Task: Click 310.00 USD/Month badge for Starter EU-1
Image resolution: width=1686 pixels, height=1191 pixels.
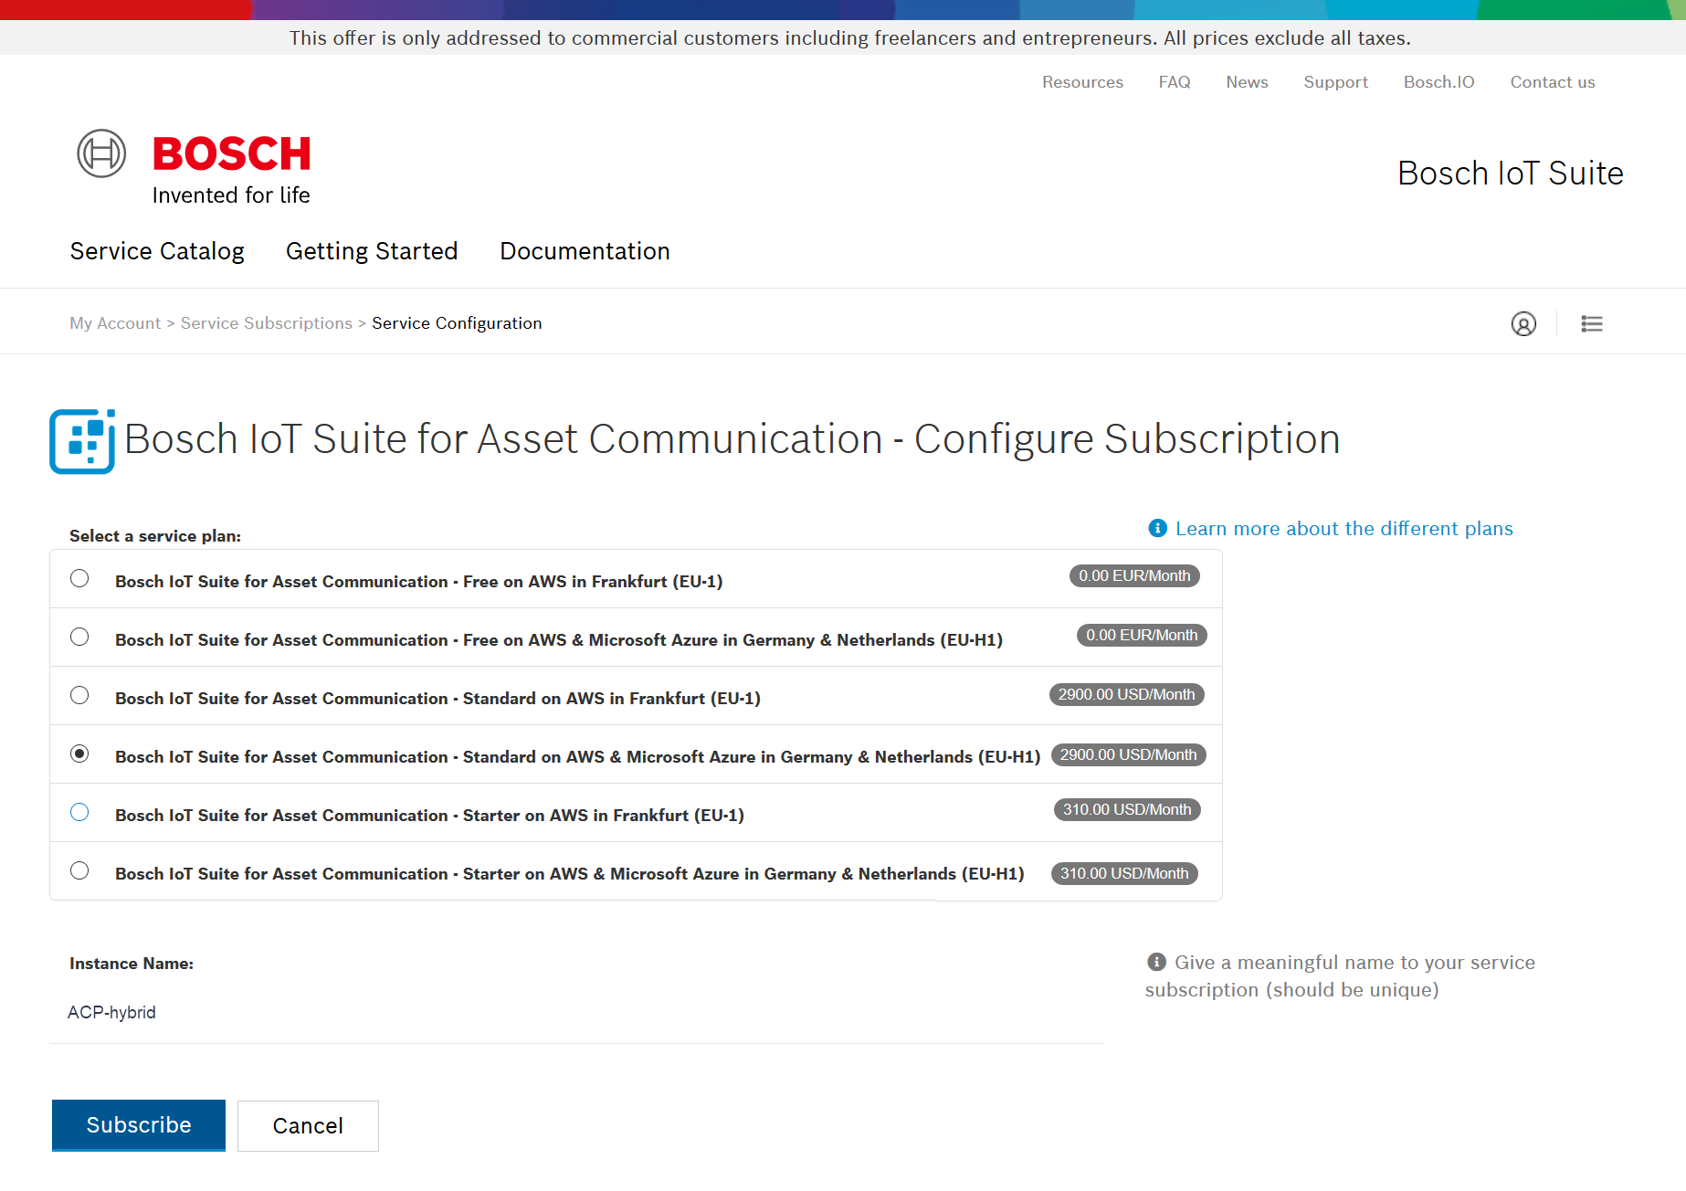Action: (x=1127, y=810)
